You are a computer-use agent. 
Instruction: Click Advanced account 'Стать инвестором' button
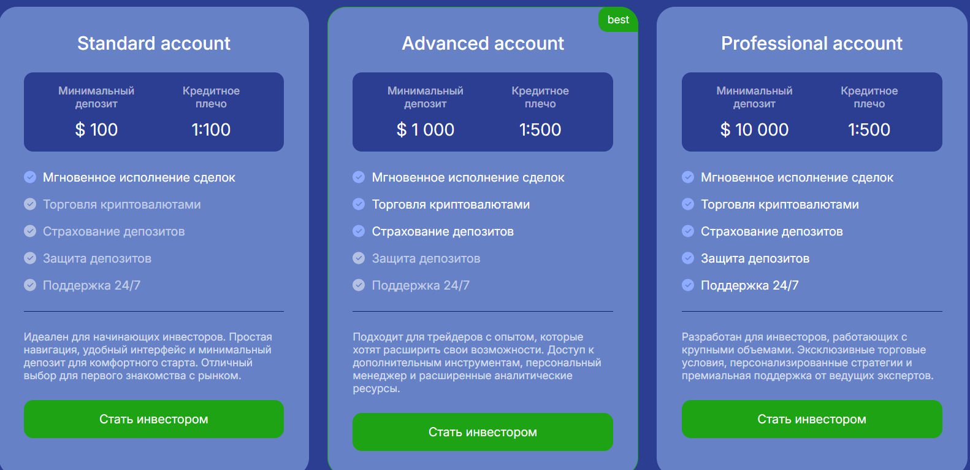click(x=483, y=432)
